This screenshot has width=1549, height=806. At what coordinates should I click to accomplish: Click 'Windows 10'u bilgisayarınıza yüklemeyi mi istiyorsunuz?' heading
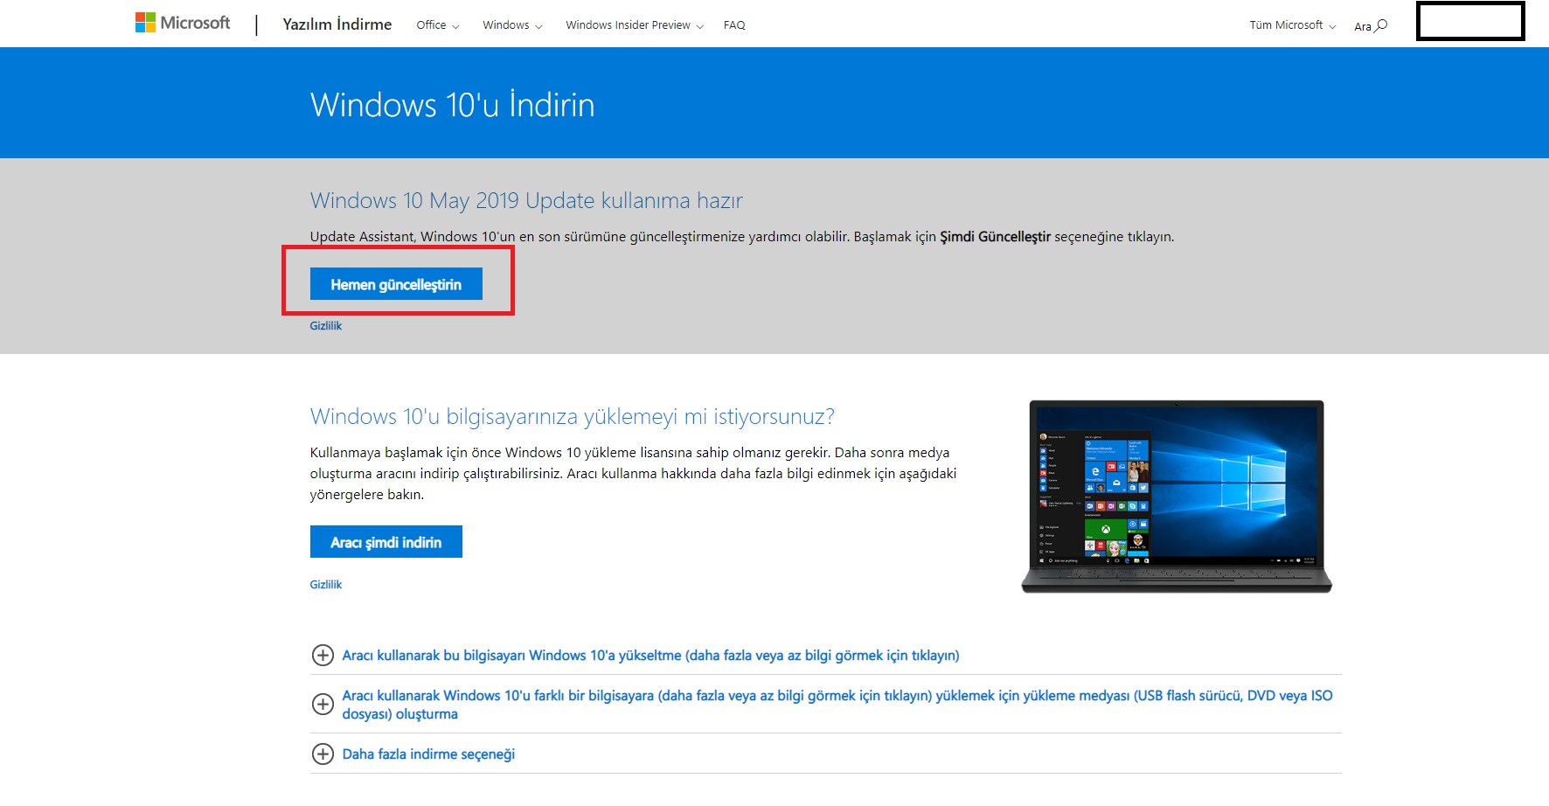(573, 417)
